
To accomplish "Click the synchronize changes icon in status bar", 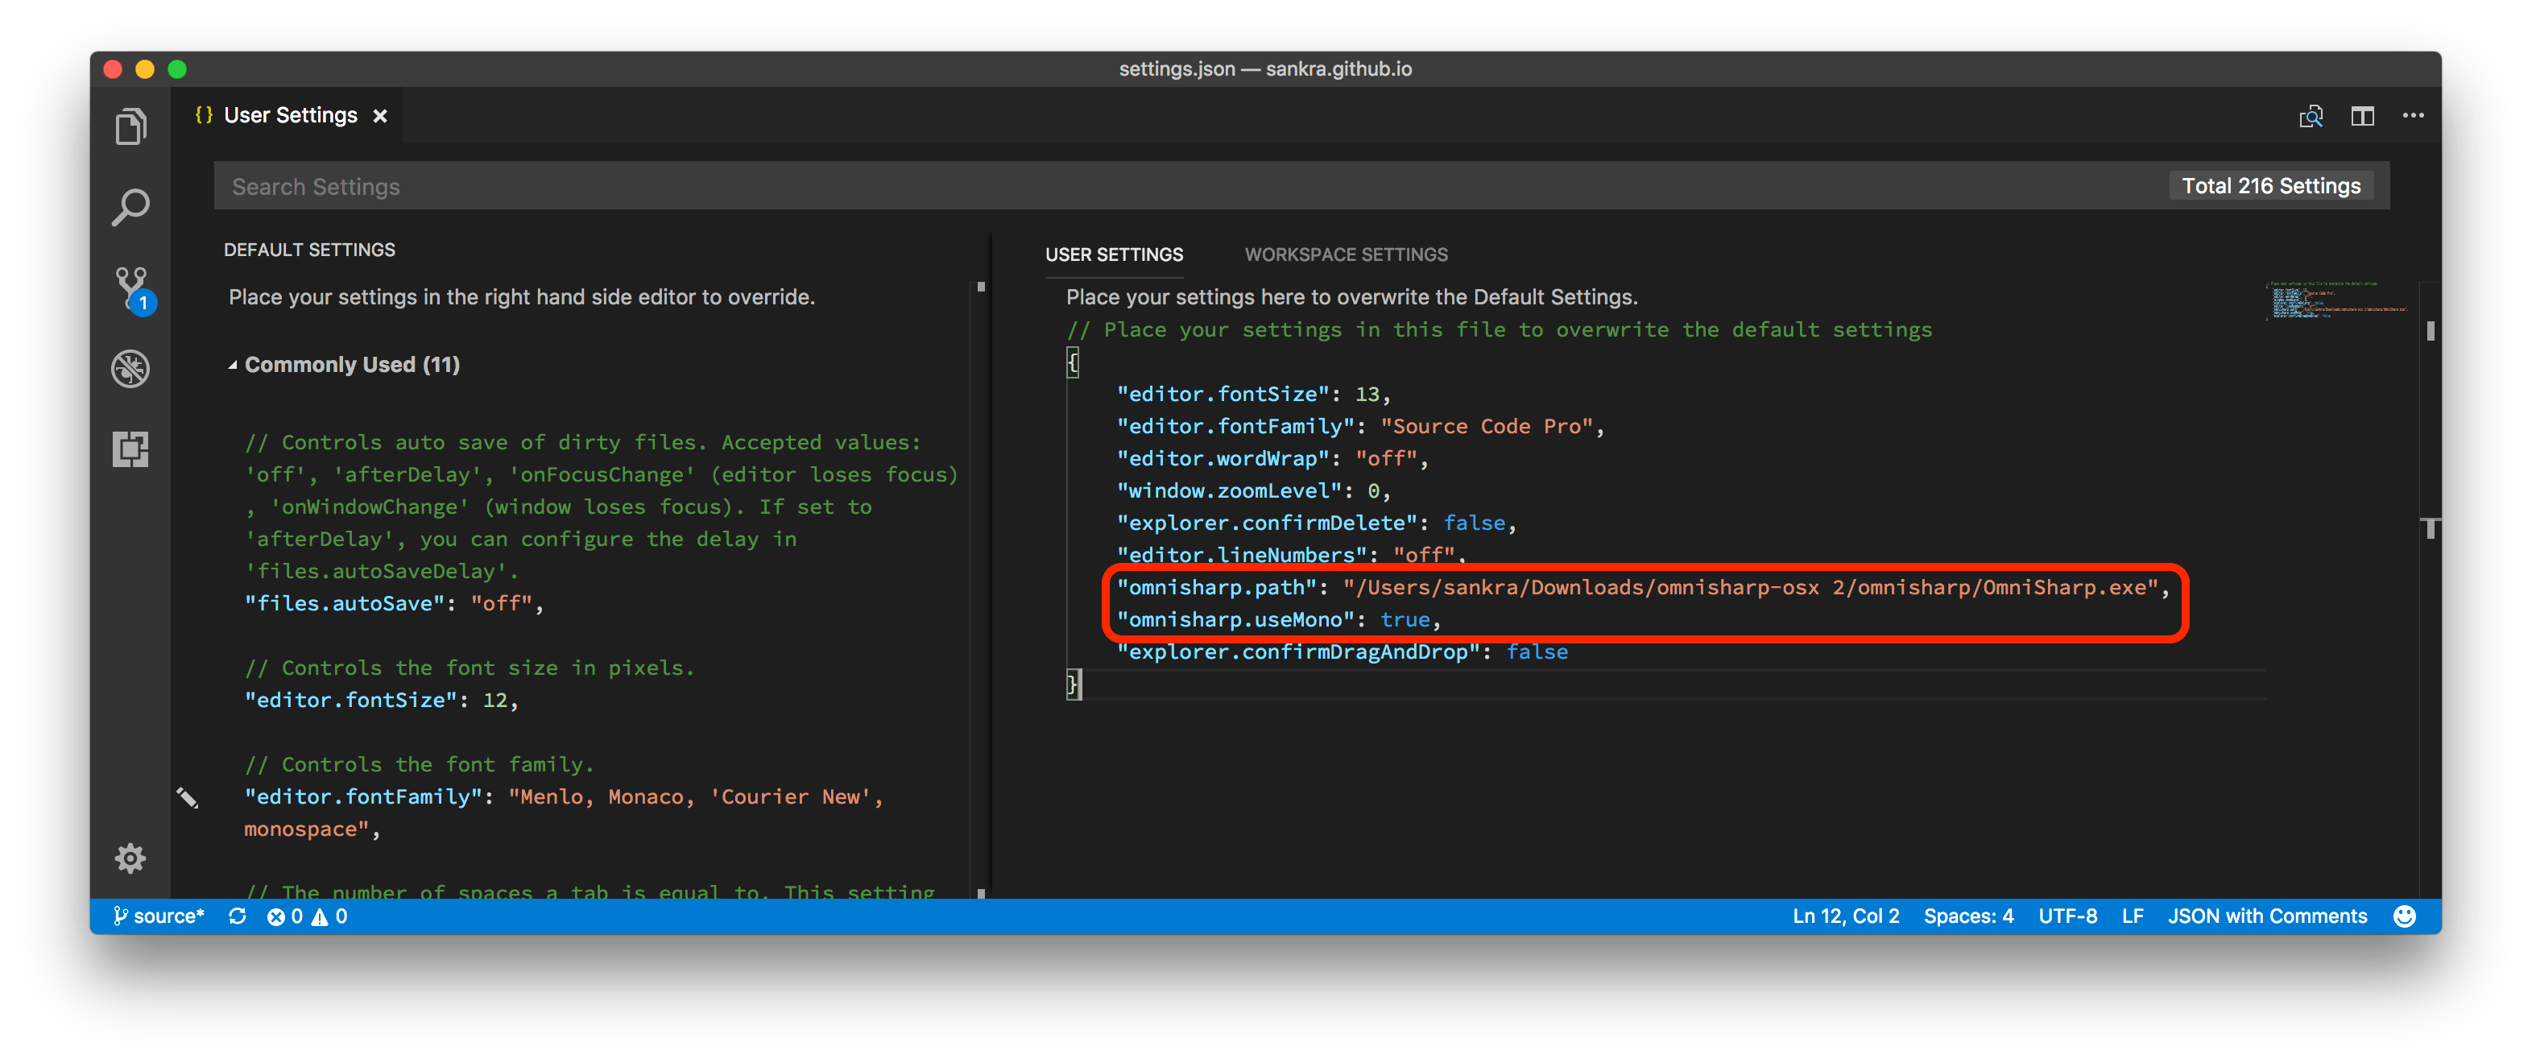I will [237, 916].
